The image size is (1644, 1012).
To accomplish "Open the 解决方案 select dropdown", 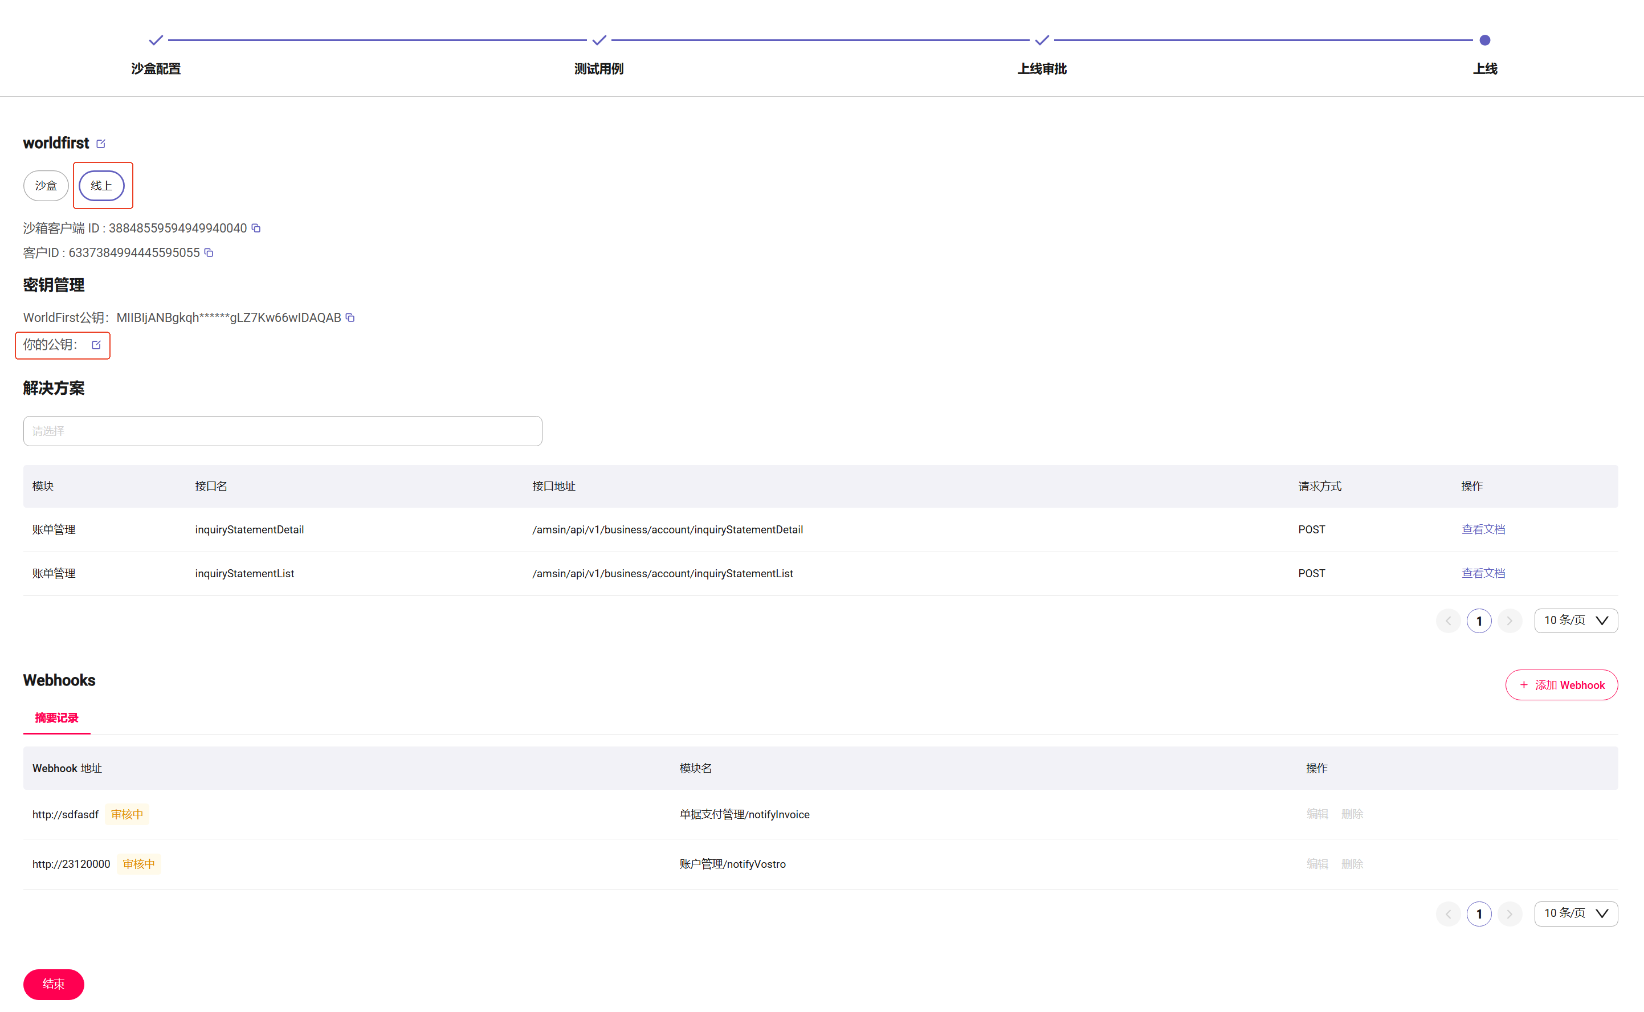I will click(x=283, y=431).
